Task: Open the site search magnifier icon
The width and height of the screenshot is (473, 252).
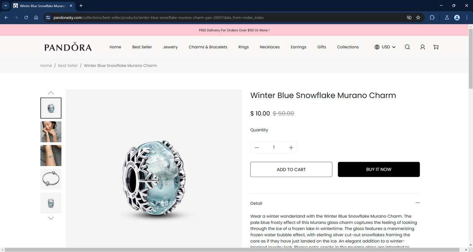Action: [407, 47]
